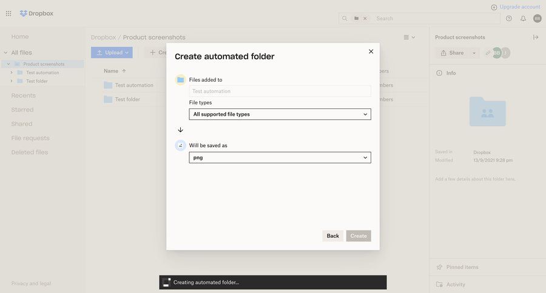Click the Dropbox logo

(36, 13)
